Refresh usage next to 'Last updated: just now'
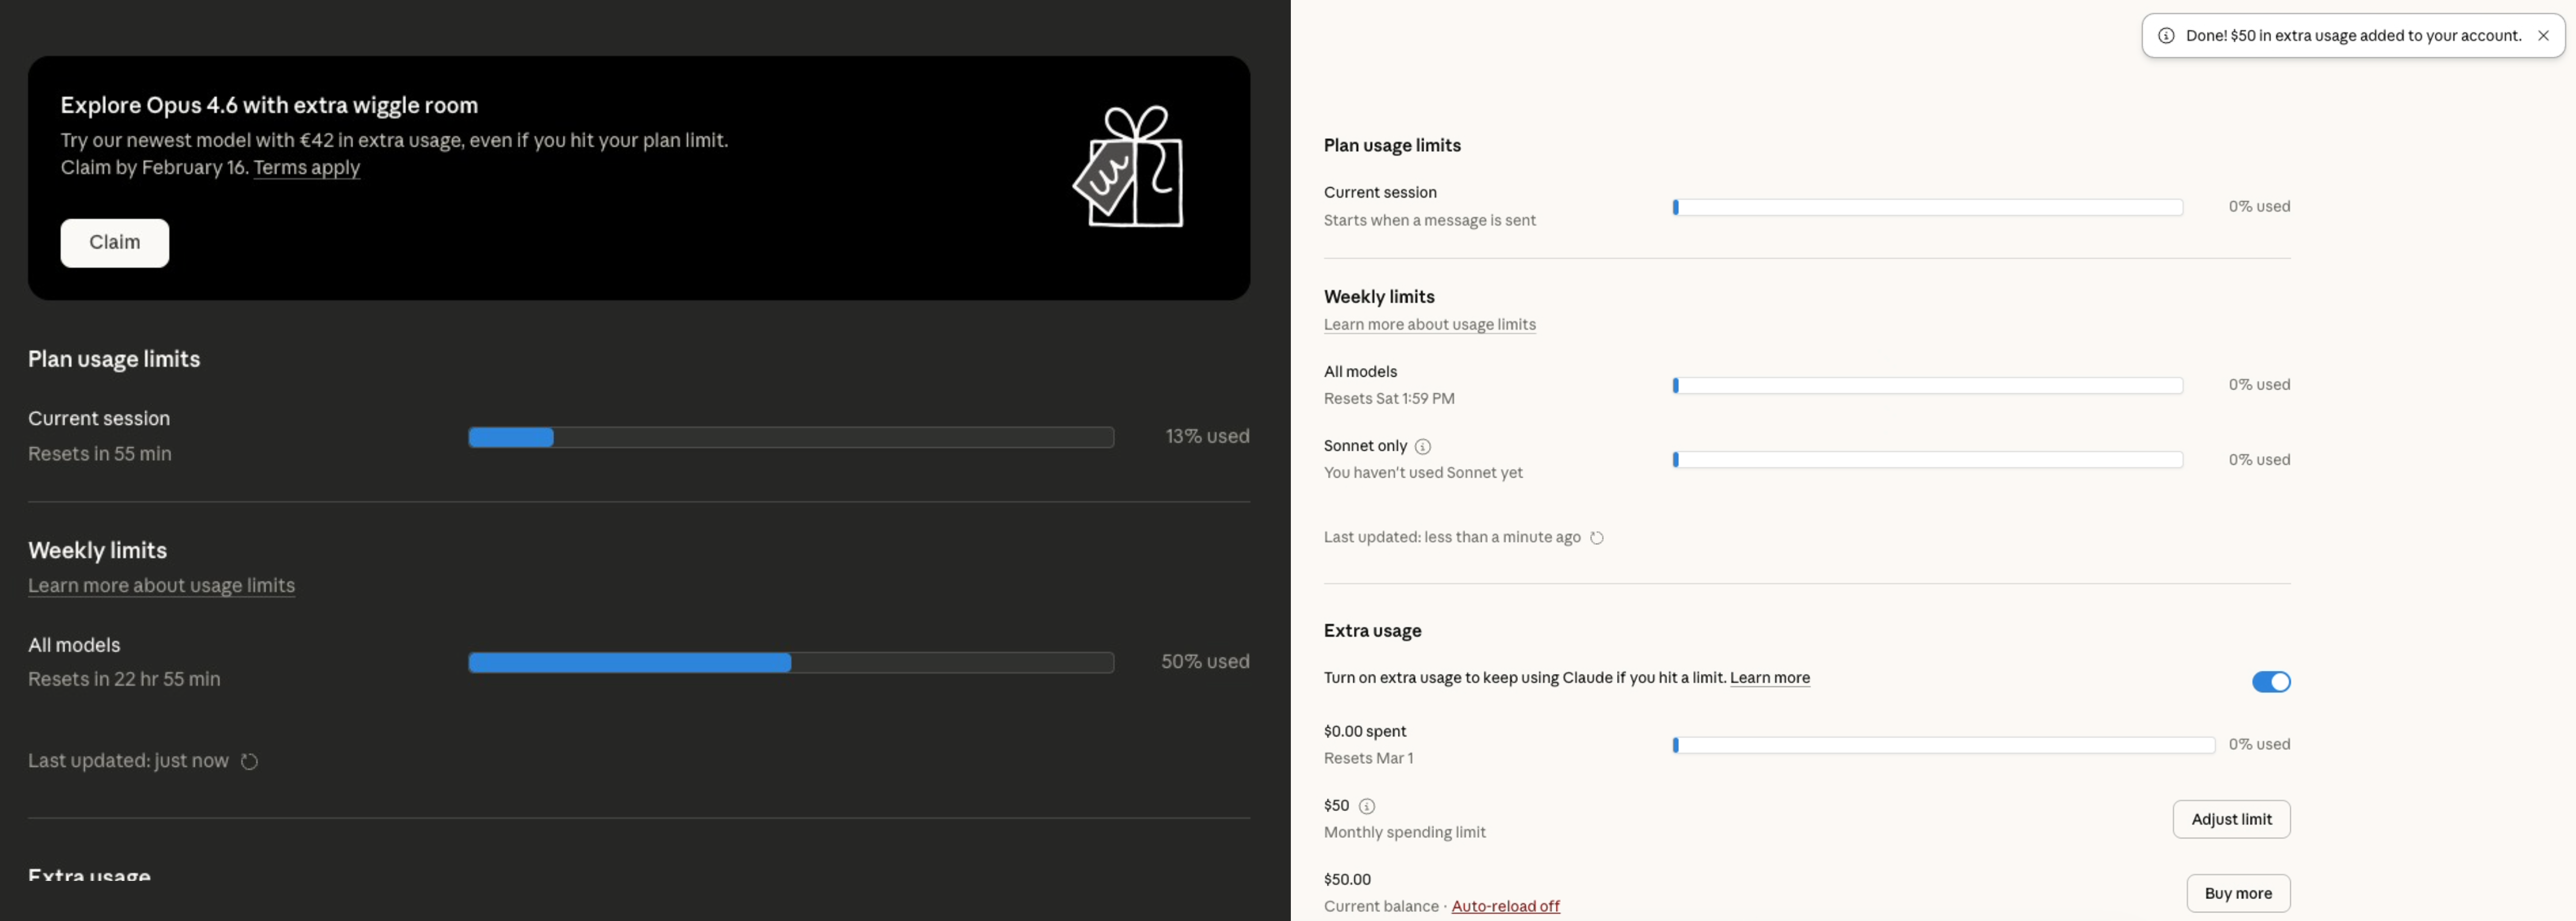 (x=250, y=761)
